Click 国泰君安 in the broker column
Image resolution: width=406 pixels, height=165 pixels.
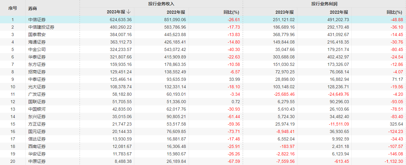(x=37, y=34)
